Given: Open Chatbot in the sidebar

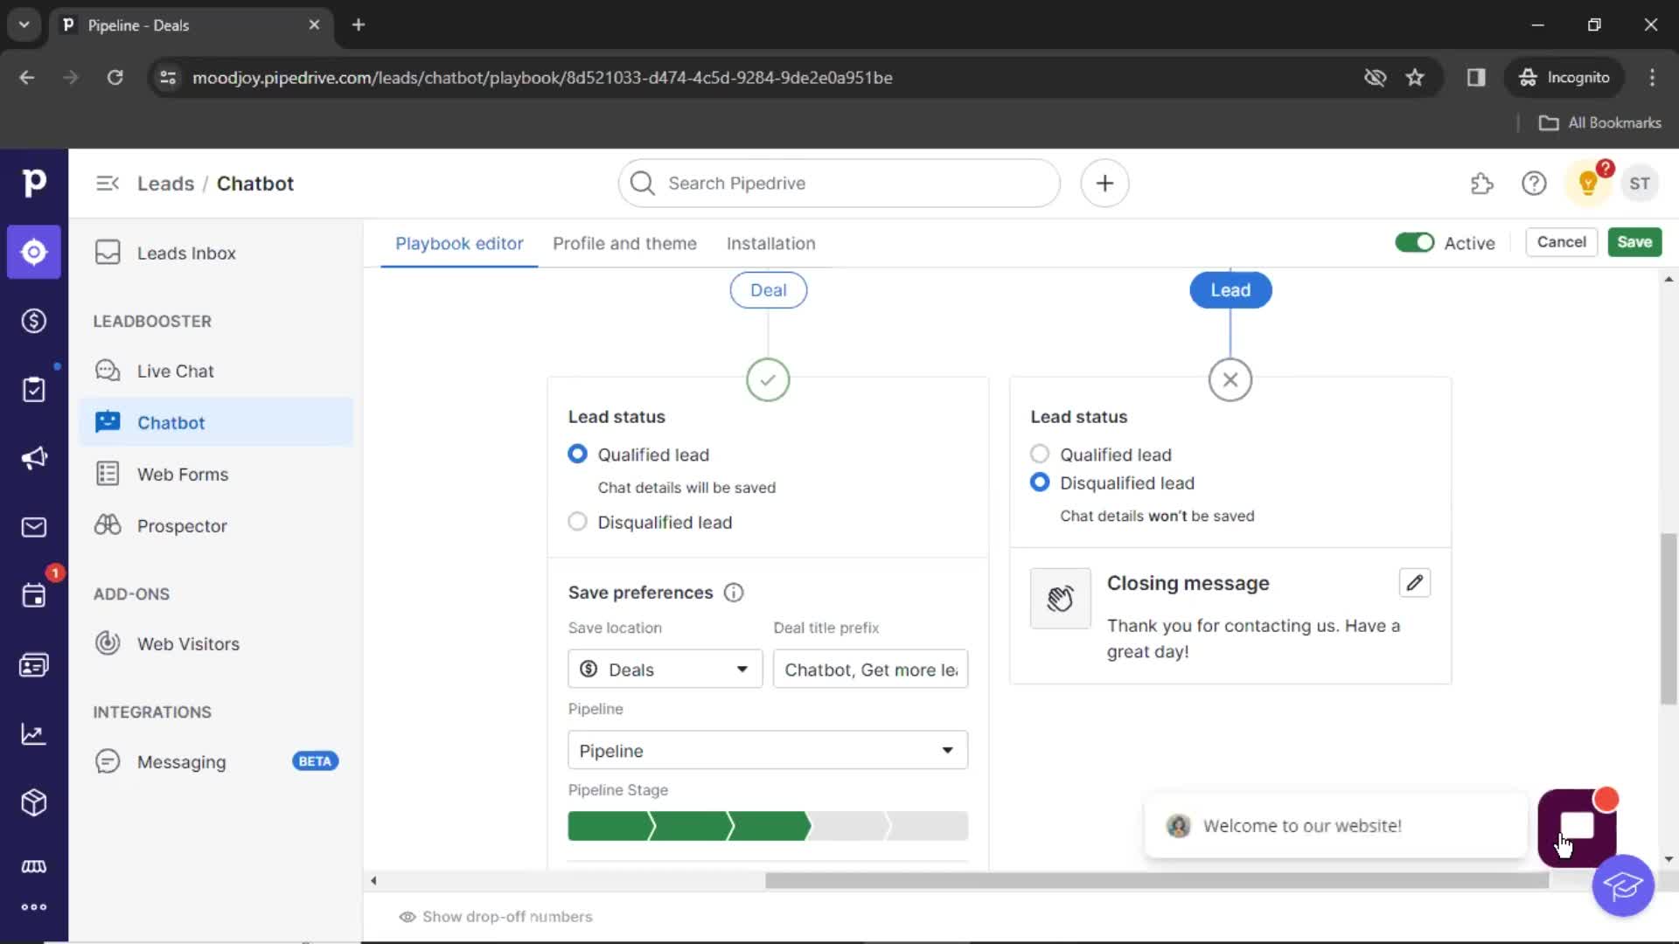Looking at the screenshot, I should (216, 423).
